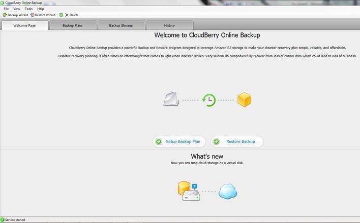Click the Backup Wizard toolbar icon
Viewport: 360px width, 223px height.
coord(5,15)
